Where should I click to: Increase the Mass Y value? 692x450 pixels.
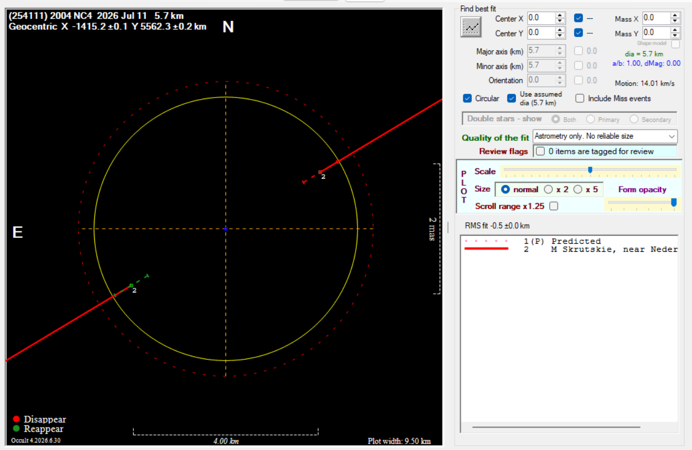coord(675,30)
